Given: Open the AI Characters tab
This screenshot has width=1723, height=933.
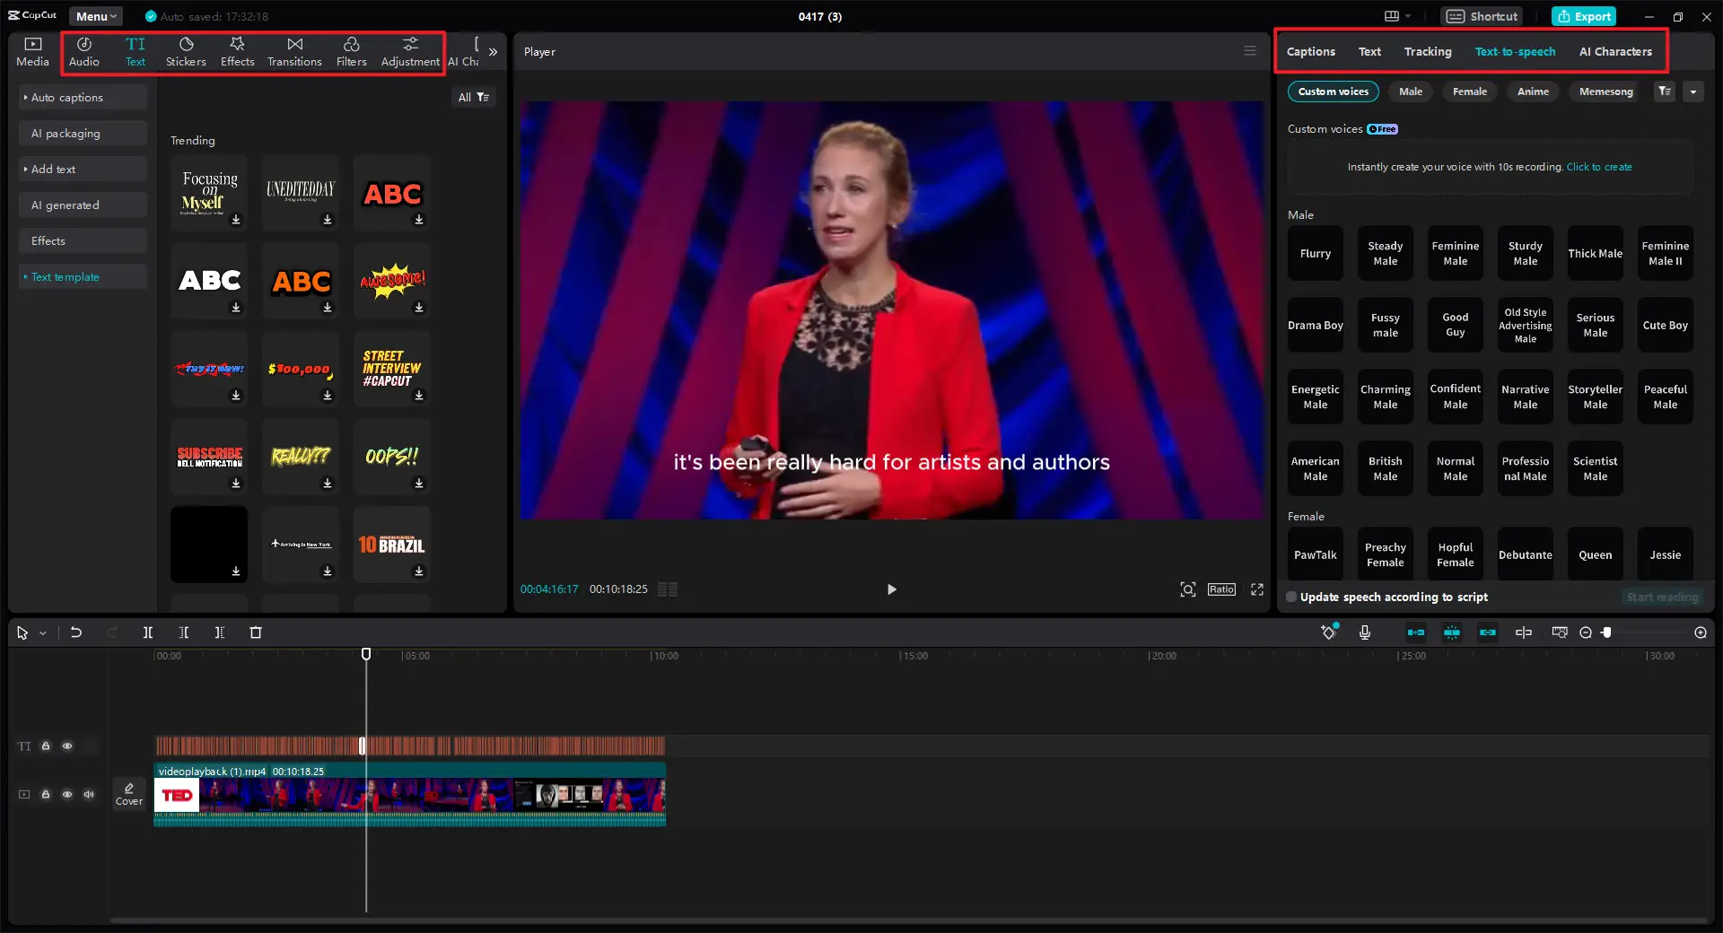Looking at the screenshot, I should (1615, 51).
